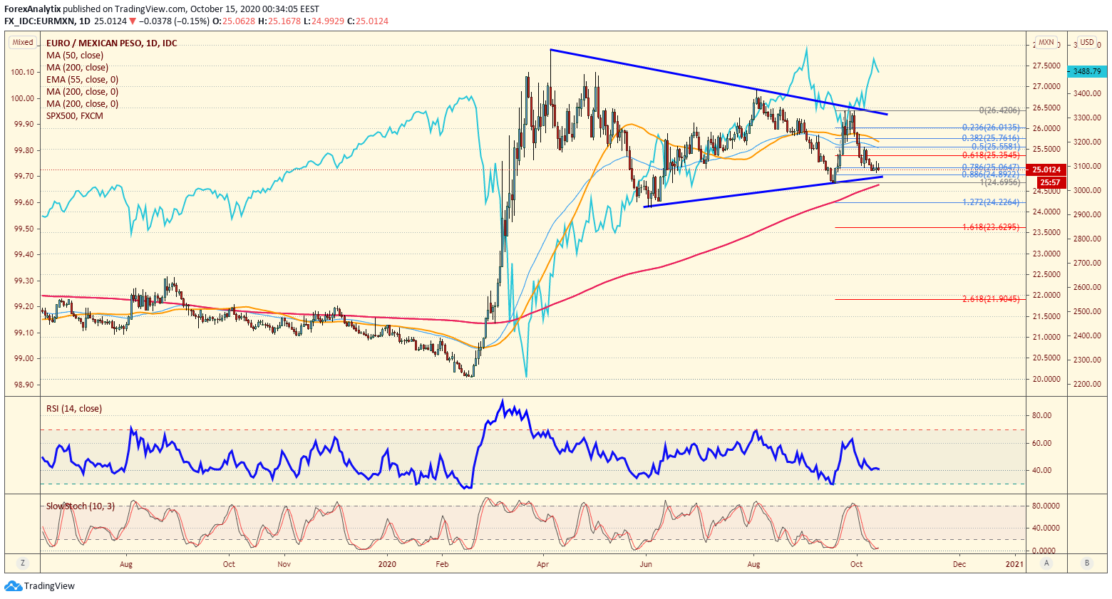The width and height of the screenshot is (1112, 599).
Task: Select the 0.236(26.0135) Fibonacci level label
Action: pyautogui.click(x=991, y=127)
